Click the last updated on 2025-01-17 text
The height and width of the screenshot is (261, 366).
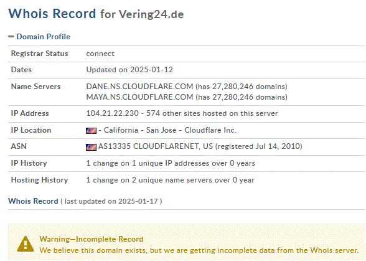coord(111,201)
